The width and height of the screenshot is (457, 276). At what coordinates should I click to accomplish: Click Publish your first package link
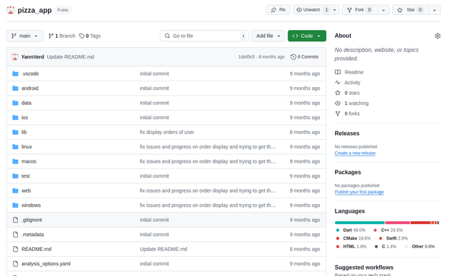coord(359,192)
